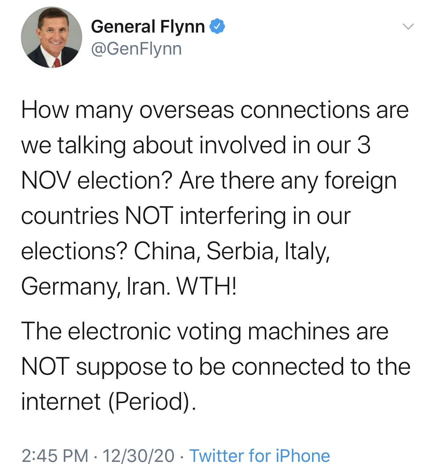Image resolution: width=434 pixels, height=464 pixels.
Task: Click the word "overseas" in the tweet
Action: coord(187,110)
